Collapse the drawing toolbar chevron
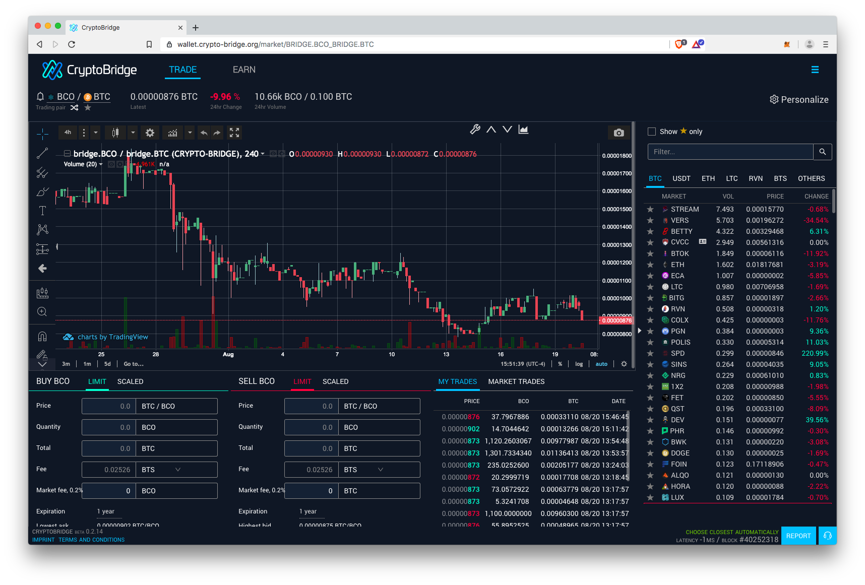The width and height of the screenshot is (865, 585). 42,364
